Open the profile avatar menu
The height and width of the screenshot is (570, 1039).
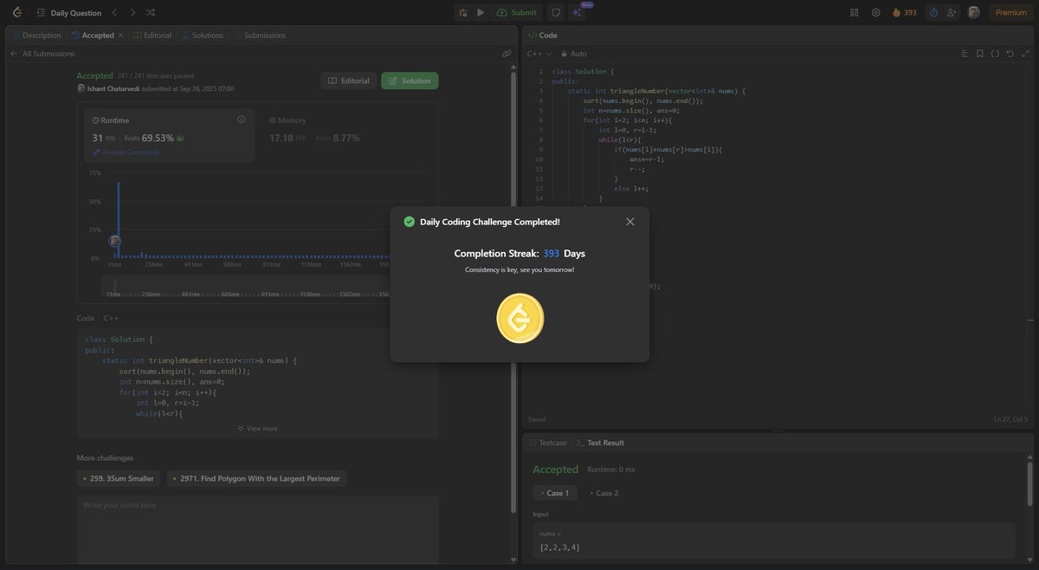tap(974, 12)
